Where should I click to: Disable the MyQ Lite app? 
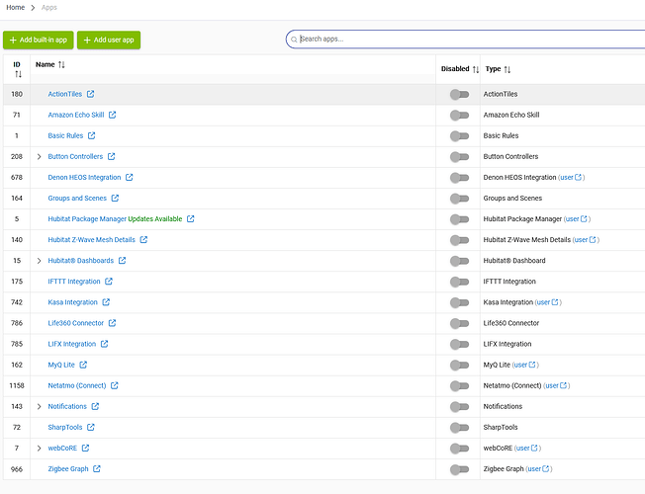tap(459, 366)
